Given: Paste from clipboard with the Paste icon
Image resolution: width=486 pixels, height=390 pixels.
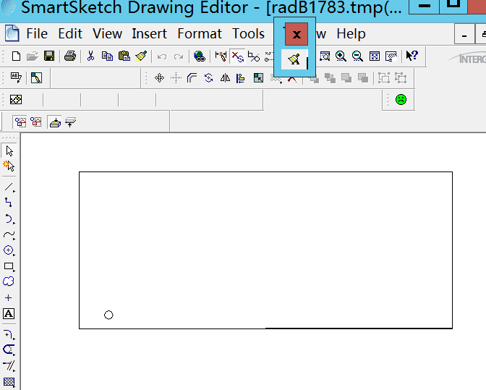Looking at the screenshot, I should (x=124, y=56).
